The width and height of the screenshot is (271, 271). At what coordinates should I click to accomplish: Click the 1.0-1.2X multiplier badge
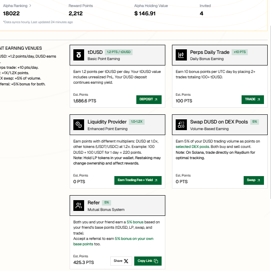[137, 122]
